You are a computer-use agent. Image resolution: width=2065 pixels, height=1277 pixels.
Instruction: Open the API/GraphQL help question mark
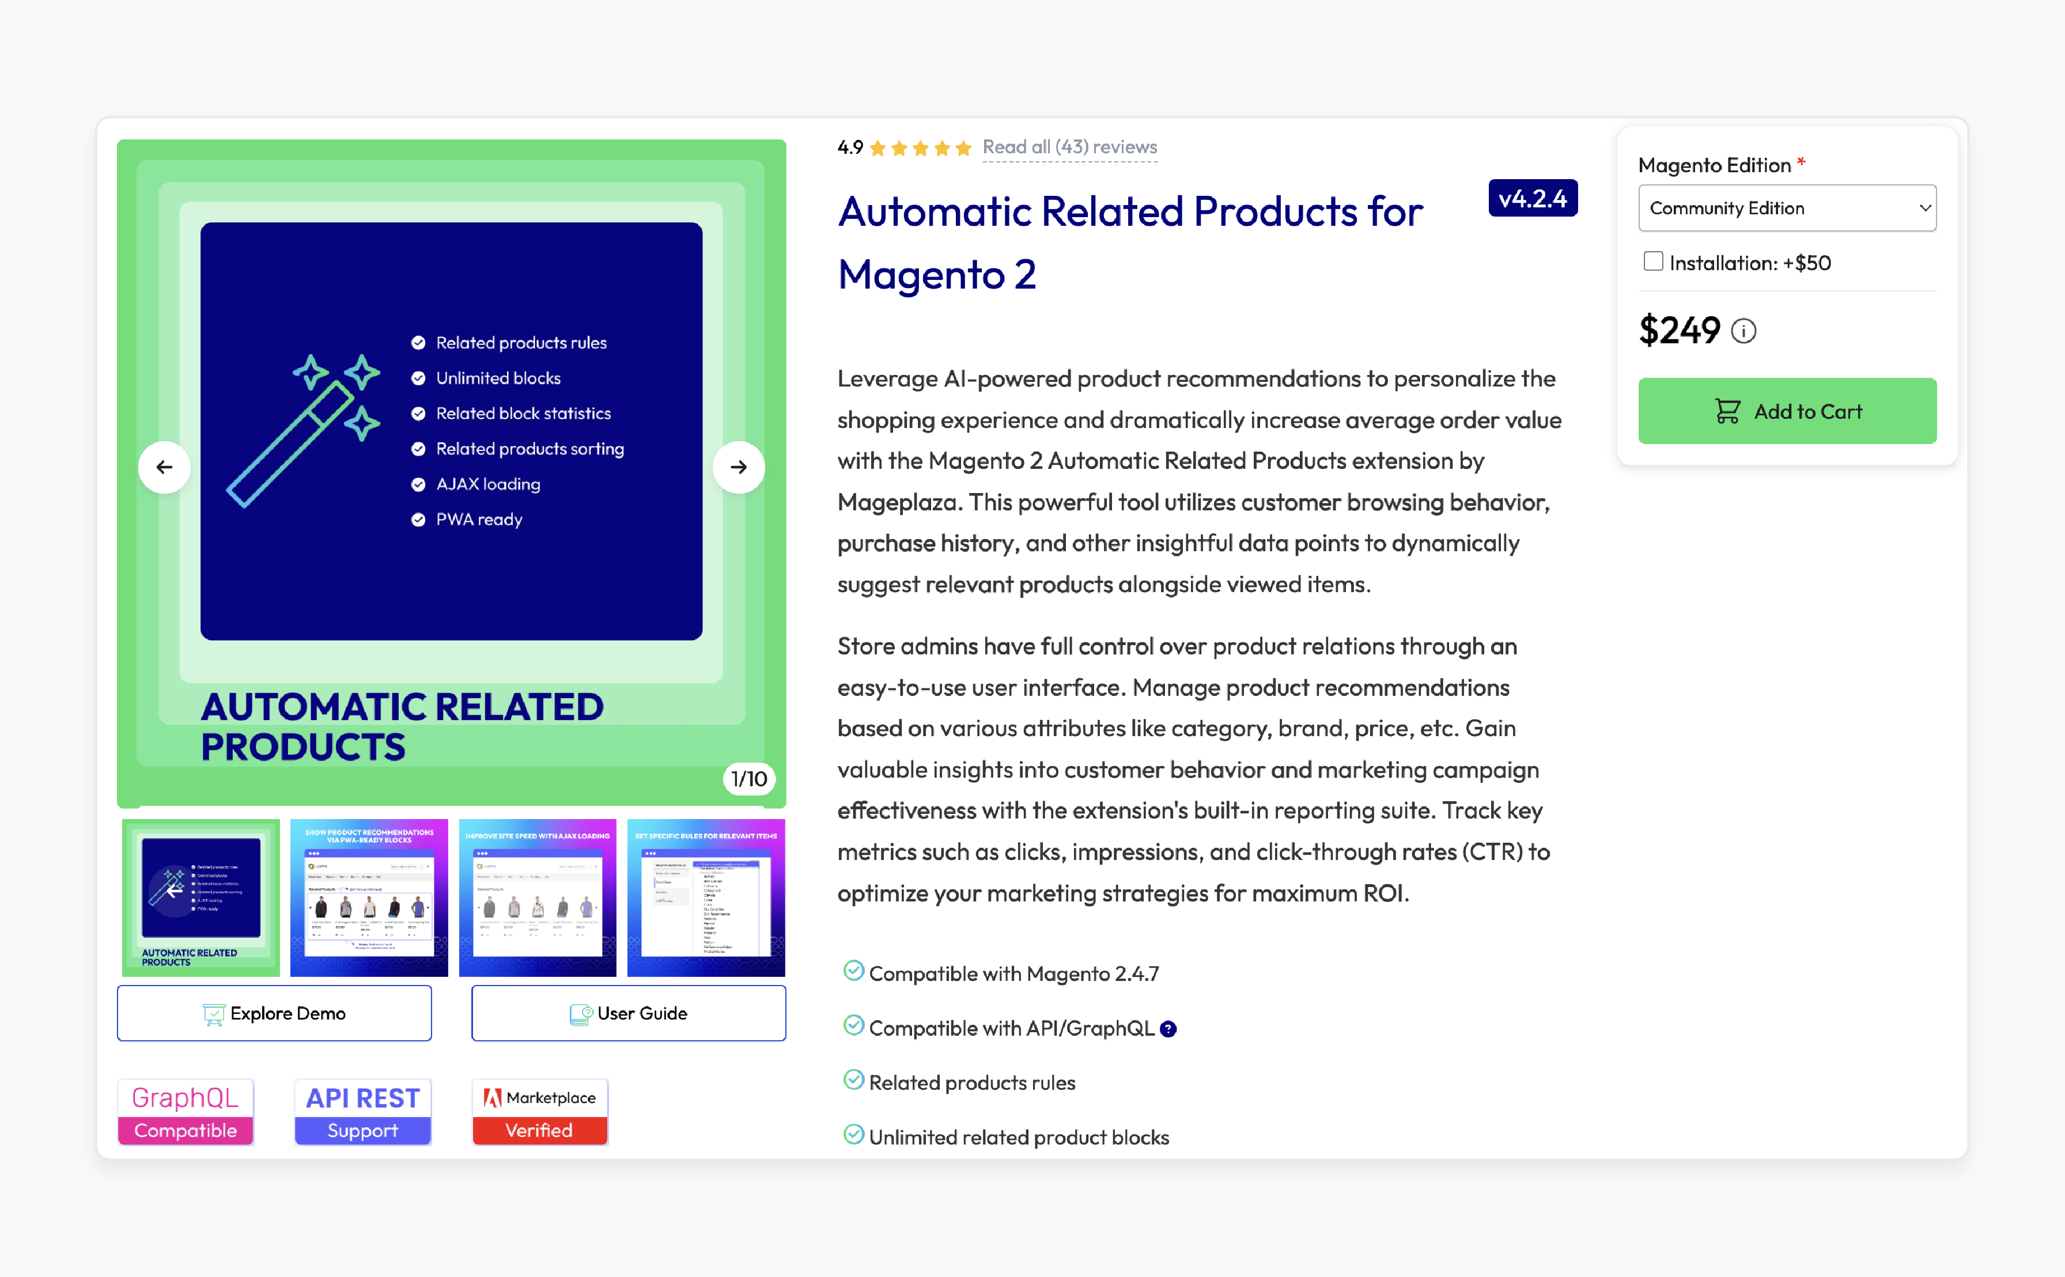click(1168, 1029)
